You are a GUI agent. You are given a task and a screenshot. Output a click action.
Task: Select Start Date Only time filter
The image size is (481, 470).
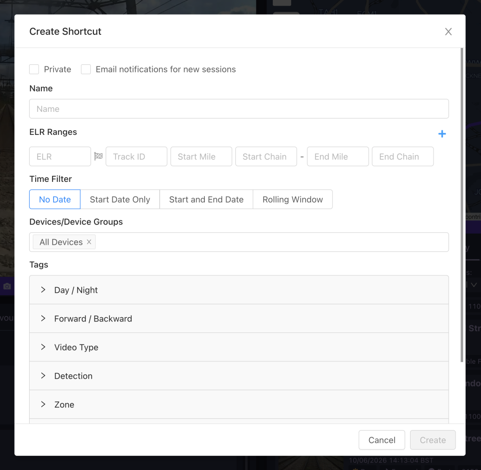[120, 200]
